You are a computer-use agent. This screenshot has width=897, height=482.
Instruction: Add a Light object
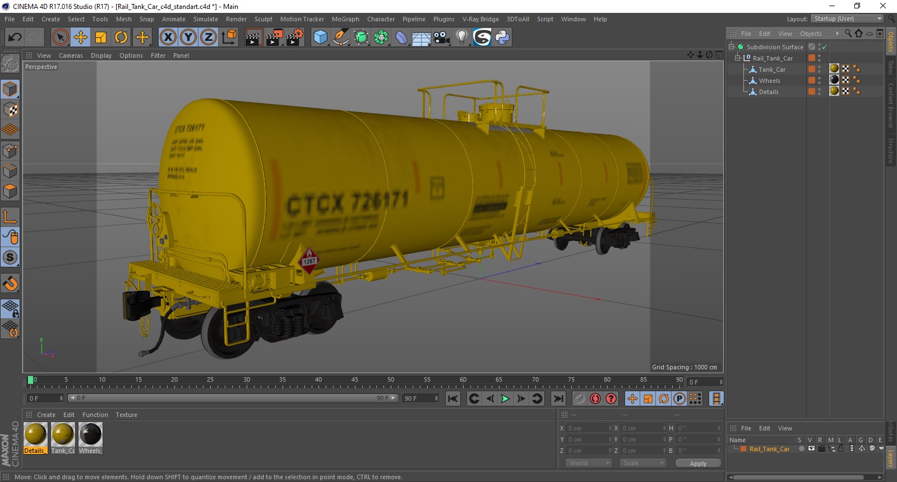coord(462,38)
